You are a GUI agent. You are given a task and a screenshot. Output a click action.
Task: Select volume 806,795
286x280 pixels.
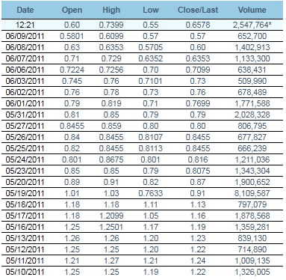252,126
